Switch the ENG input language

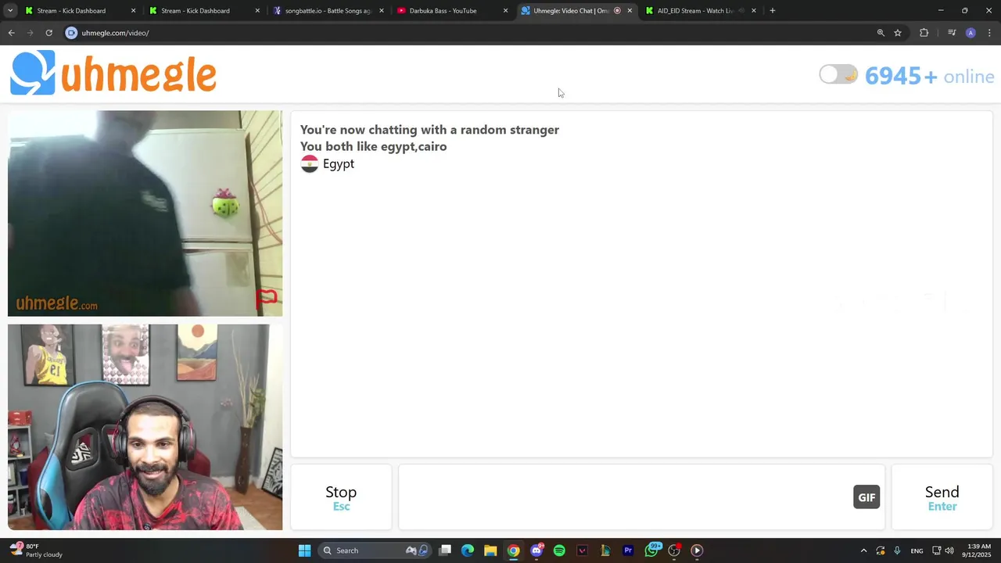click(x=917, y=550)
